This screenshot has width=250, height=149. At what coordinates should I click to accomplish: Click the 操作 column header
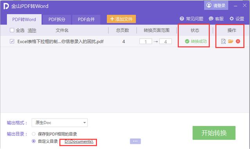[232, 30]
